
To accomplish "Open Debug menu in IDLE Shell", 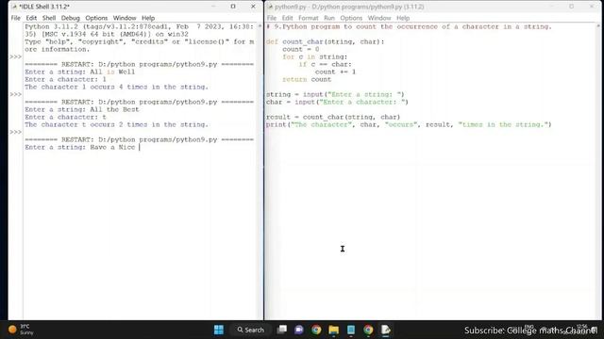I will [70, 18].
